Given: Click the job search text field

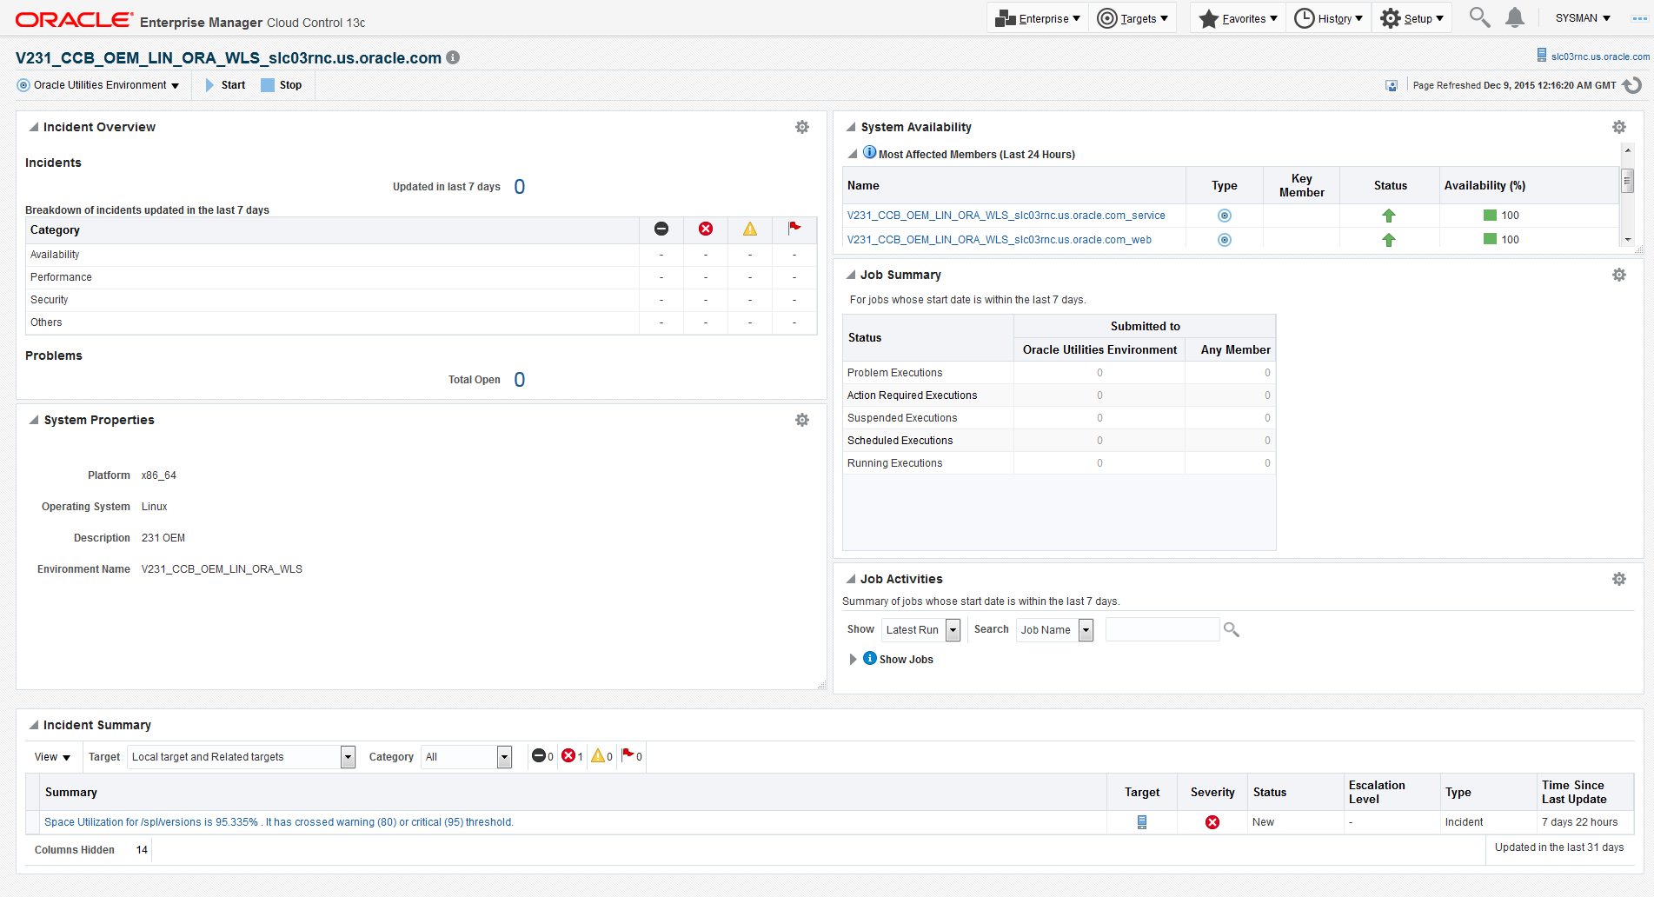Looking at the screenshot, I should (1162, 629).
